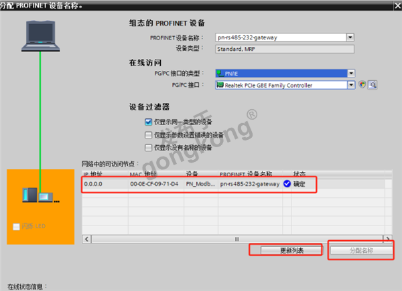Click the PG/PC laptop icon
This screenshot has height=291, width=402.
(40, 36)
